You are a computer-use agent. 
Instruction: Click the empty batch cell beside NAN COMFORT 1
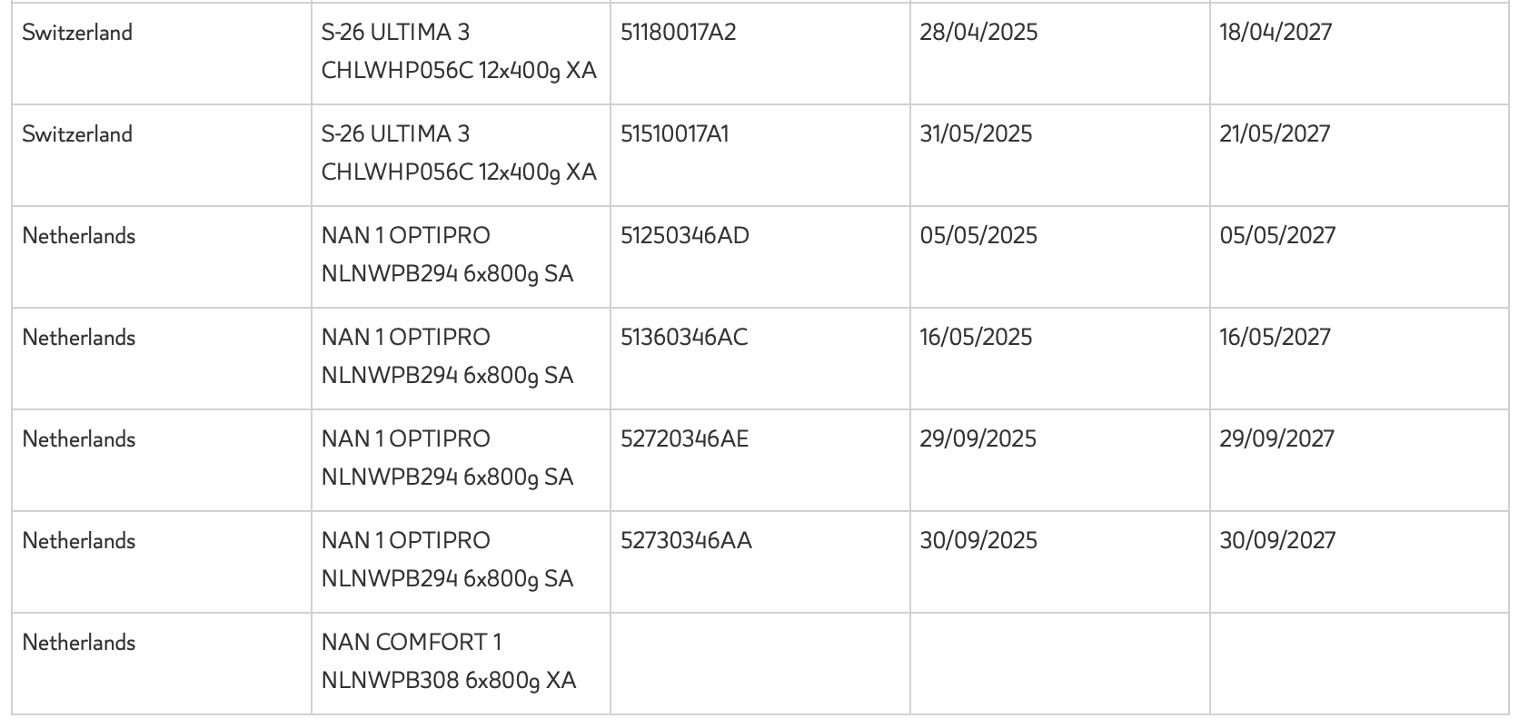[759, 663]
